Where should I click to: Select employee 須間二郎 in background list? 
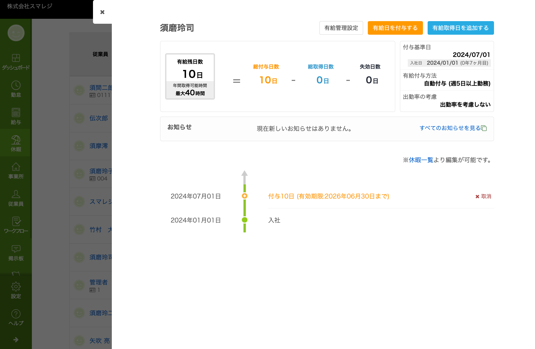pyautogui.click(x=101, y=88)
